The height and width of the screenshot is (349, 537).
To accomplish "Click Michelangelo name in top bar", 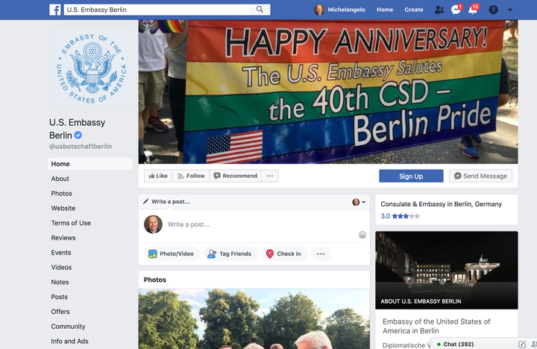I will (346, 10).
